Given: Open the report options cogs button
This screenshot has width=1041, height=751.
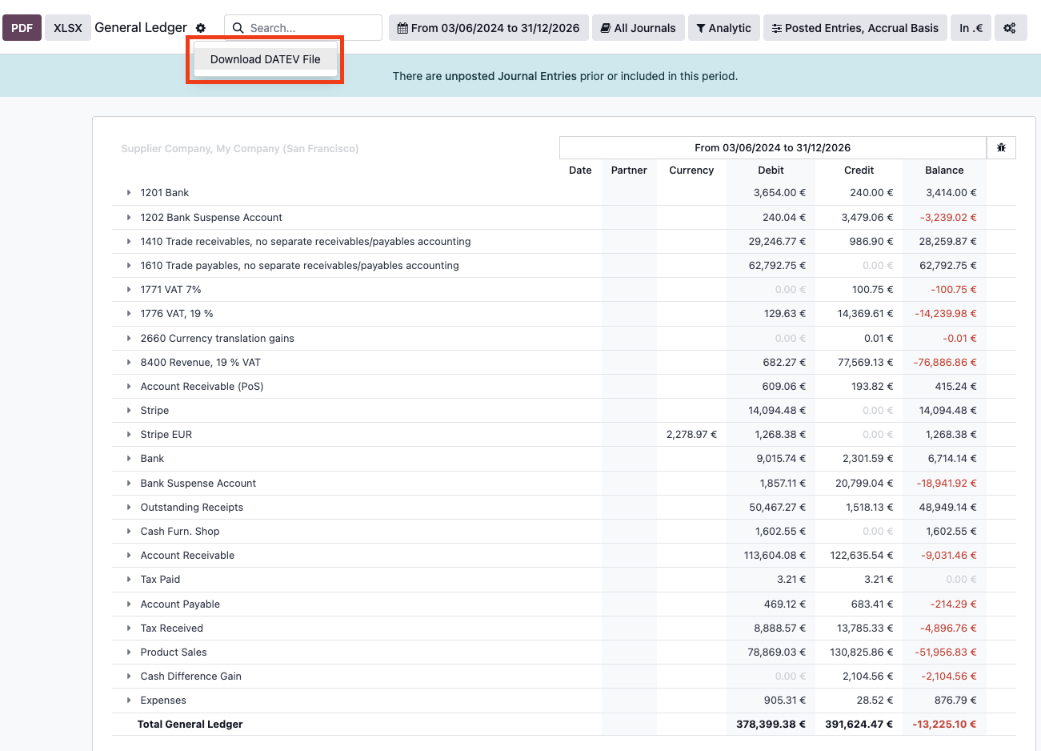Looking at the screenshot, I should (1010, 28).
